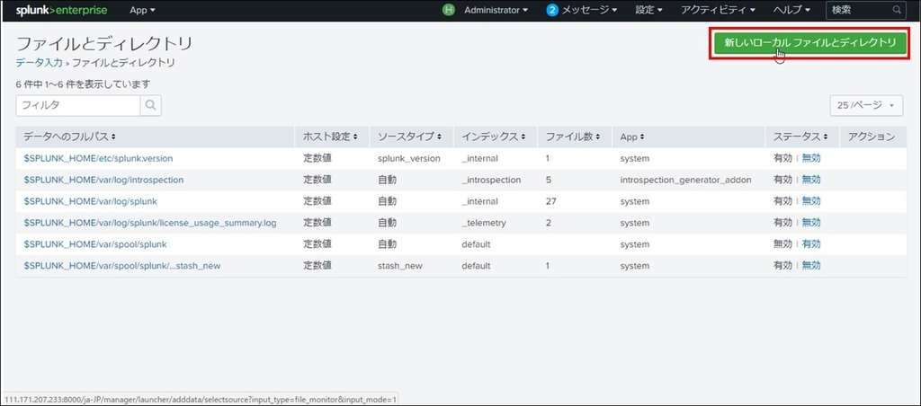Open the 設定 menu
921x406 pixels.
[x=648, y=10]
